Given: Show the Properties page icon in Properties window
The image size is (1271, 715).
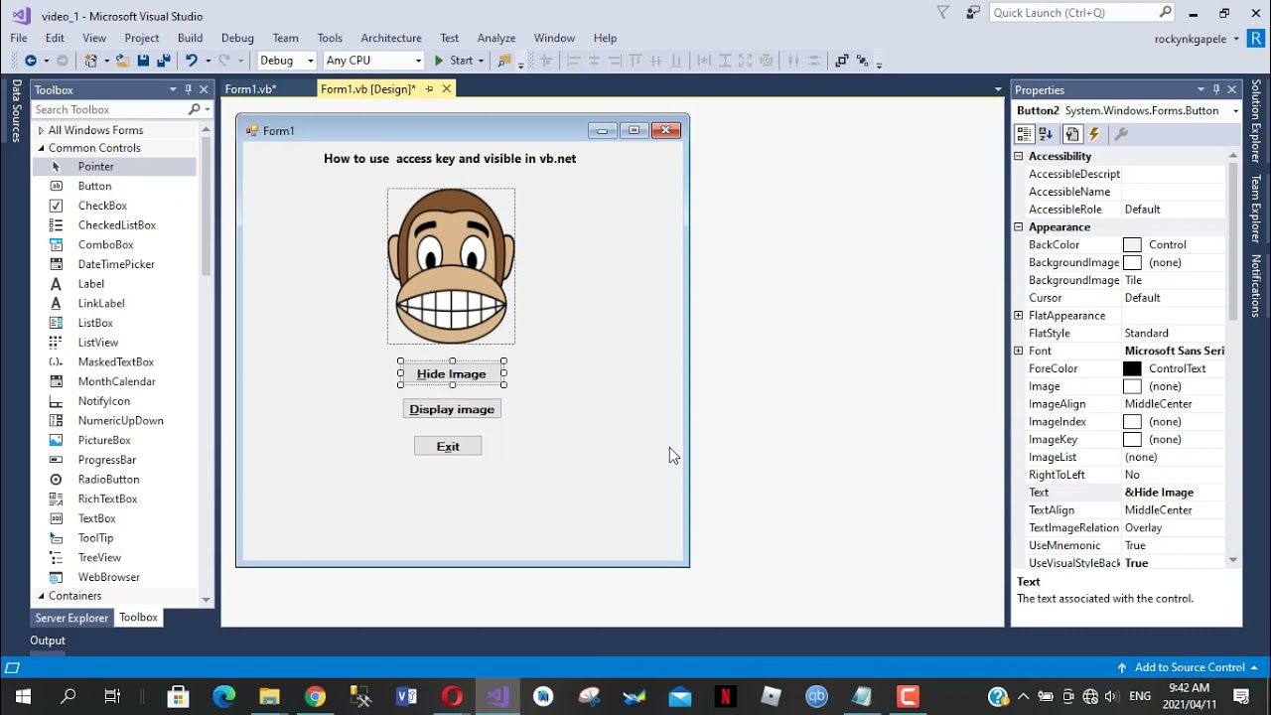Looking at the screenshot, I should pos(1072,134).
